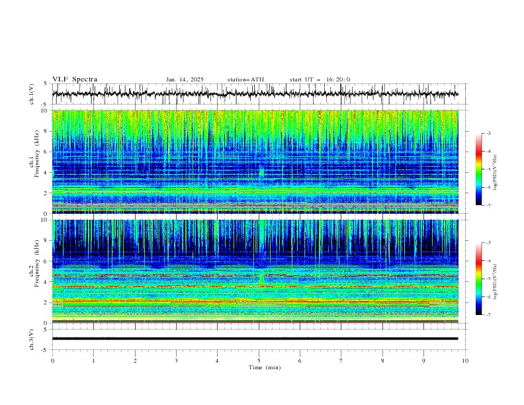
Task: Click the "8" tick on ch.1 frequency axis
Action: 46,131
